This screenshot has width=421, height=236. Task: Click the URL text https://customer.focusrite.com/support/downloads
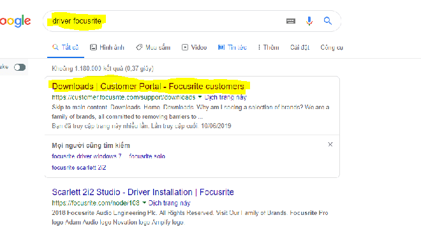click(124, 97)
